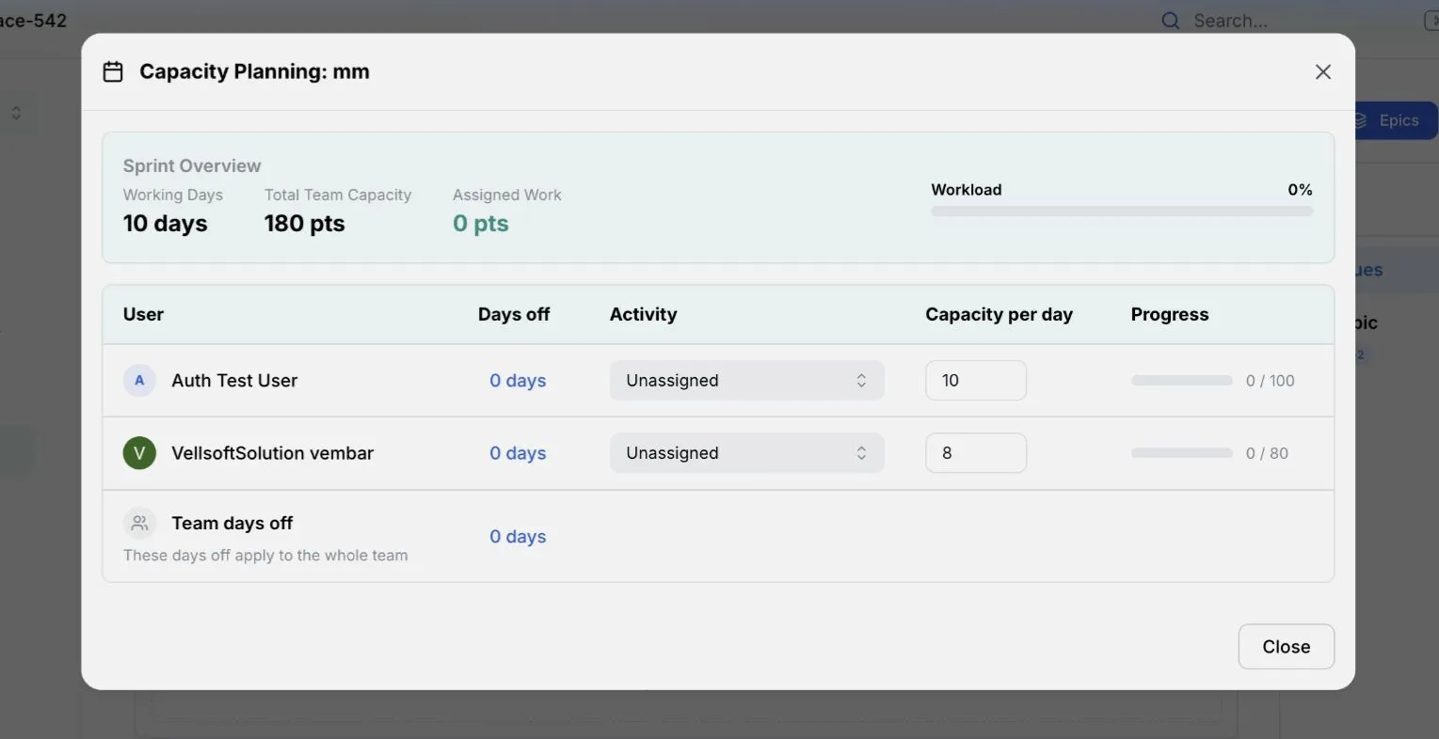
Task: Close the Capacity Planning dialog with X
Action: coord(1322,71)
